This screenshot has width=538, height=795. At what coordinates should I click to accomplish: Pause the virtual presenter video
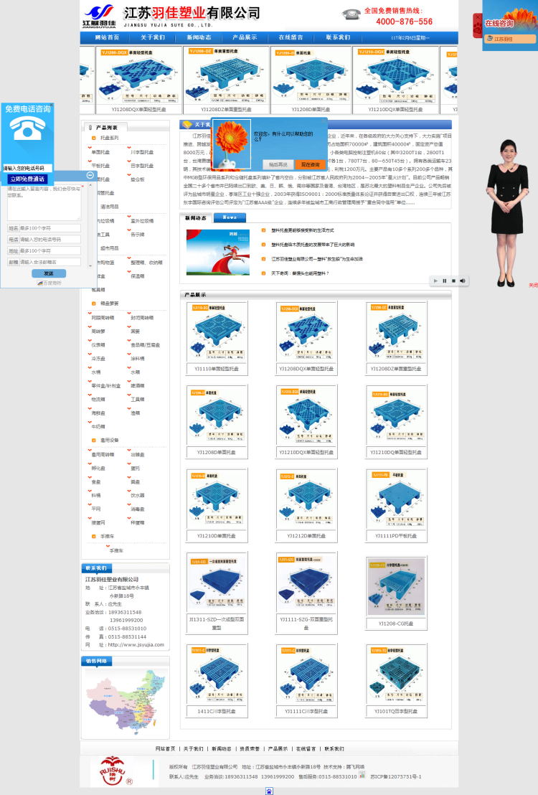[x=444, y=281]
